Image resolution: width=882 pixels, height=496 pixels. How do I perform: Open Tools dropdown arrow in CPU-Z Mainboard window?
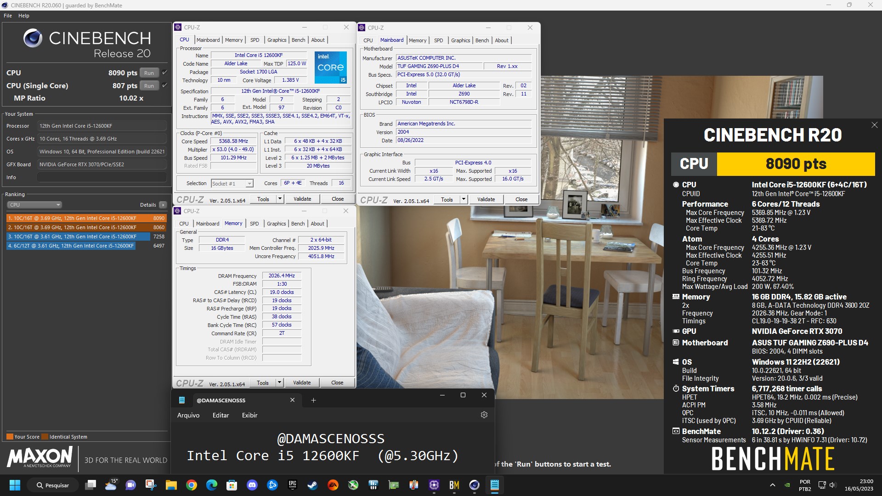[464, 199]
